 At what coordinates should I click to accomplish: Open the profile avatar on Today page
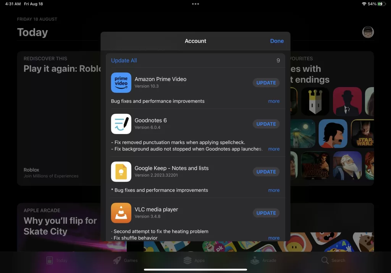click(x=368, y=32)
